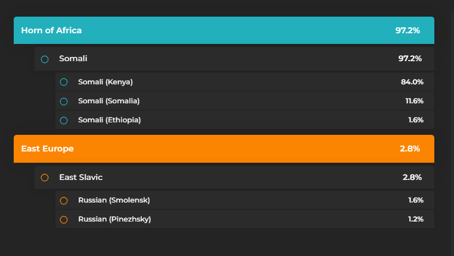Screen dimensions: 454x256
Task: Click the circle icon next to Somali (Ethiopia)
Action: coord(64,121)
